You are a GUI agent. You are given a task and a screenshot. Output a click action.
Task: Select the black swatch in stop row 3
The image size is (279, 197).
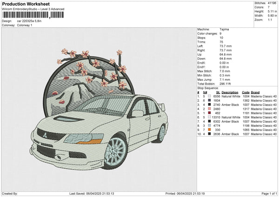[x=209, y=105]
